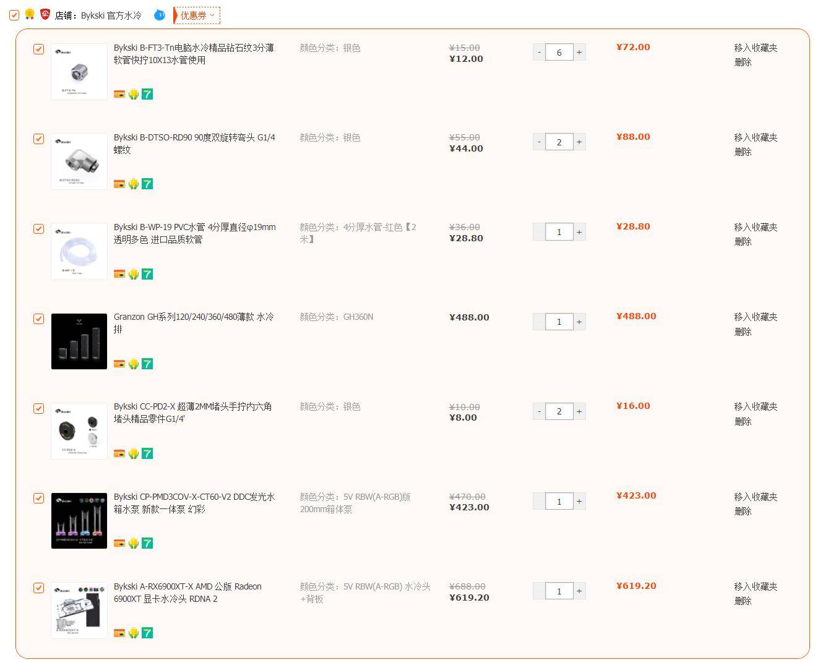Click quantity field of B-FT3-Tn showing 6
823x660 pixels.
[x=559, y=52]
